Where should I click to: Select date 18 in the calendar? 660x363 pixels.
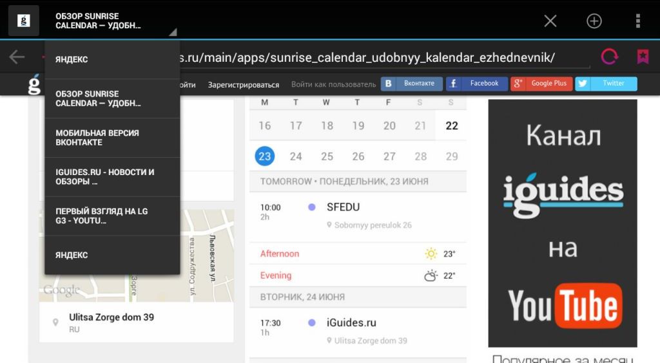327,126
